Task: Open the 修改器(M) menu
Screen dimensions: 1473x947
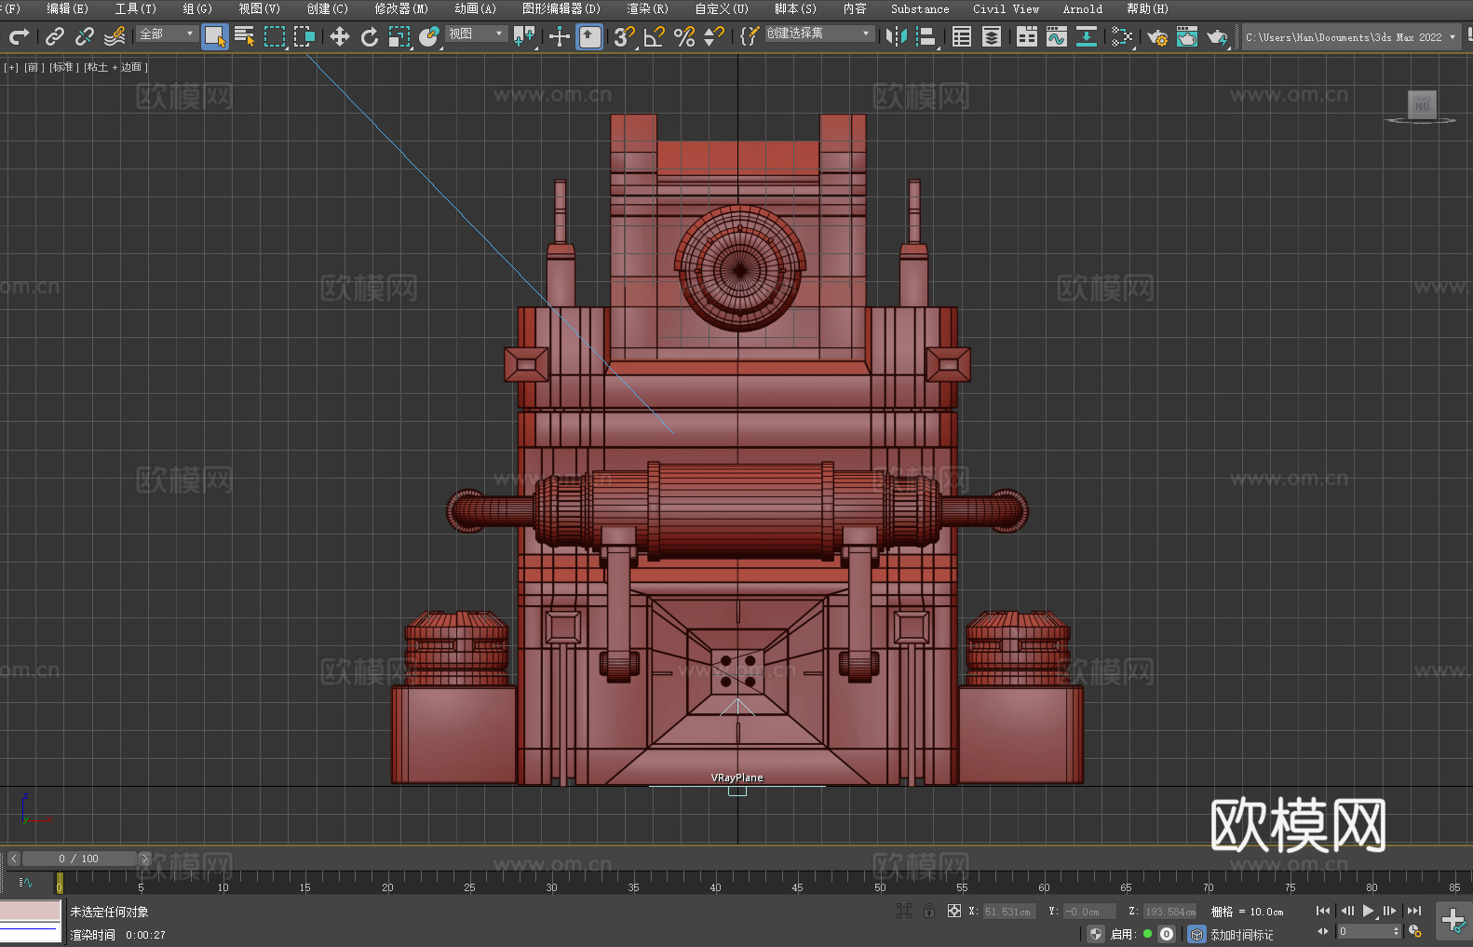Action: coord(401,8)
